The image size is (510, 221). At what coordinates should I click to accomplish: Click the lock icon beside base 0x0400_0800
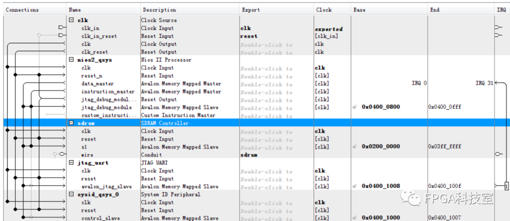(355, 107)
